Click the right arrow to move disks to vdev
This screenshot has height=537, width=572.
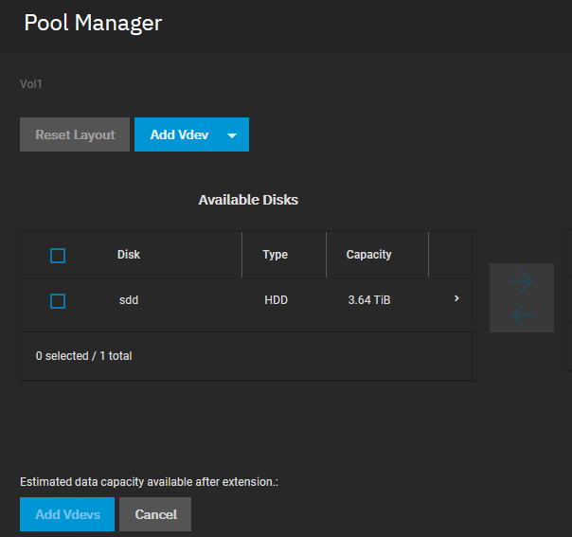[x=522, y=281]
